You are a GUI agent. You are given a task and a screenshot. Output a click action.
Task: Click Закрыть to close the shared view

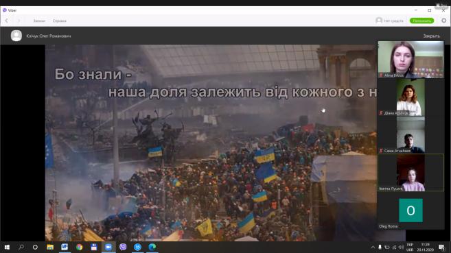pos(431,36)
